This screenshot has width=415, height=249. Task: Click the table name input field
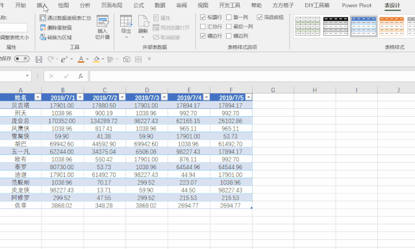coord(13,27)
